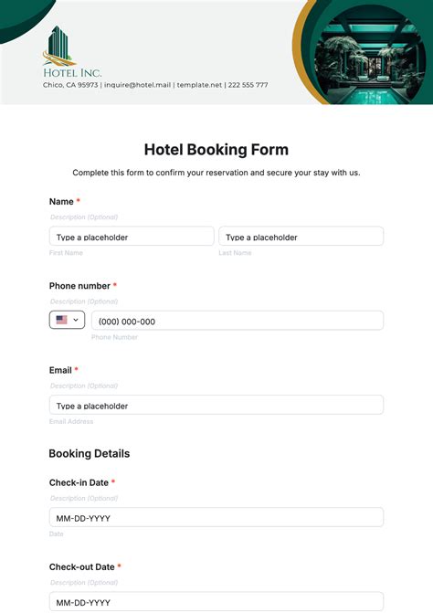The image size is (433, 613).
Task: Click the Hotel Inc. building logo
Action: [x=59, y=46]
